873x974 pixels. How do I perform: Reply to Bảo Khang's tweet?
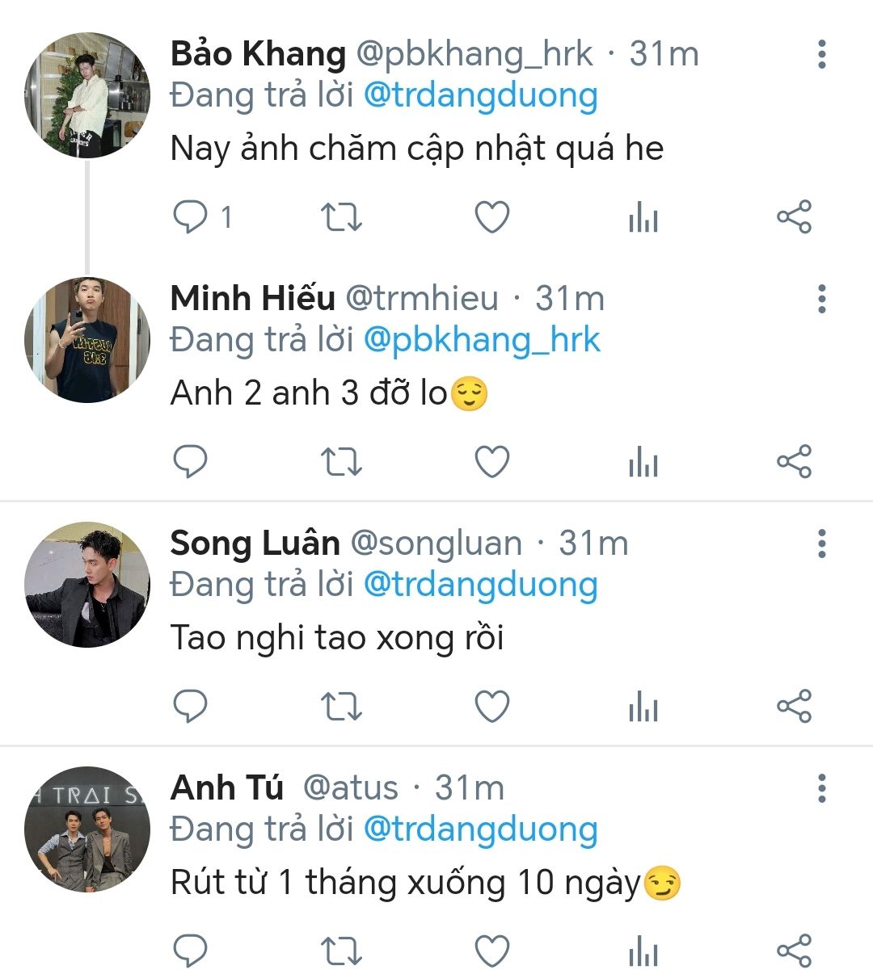point(192,217)
